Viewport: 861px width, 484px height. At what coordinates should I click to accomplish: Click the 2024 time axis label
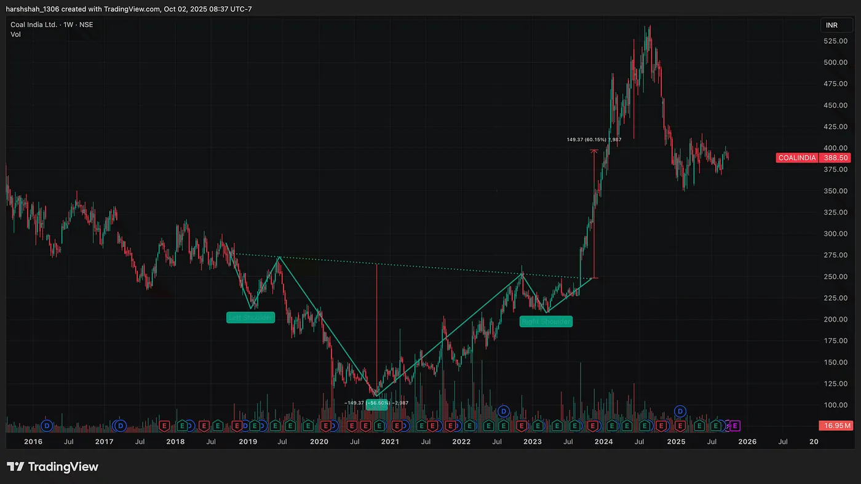click(604, 442)
